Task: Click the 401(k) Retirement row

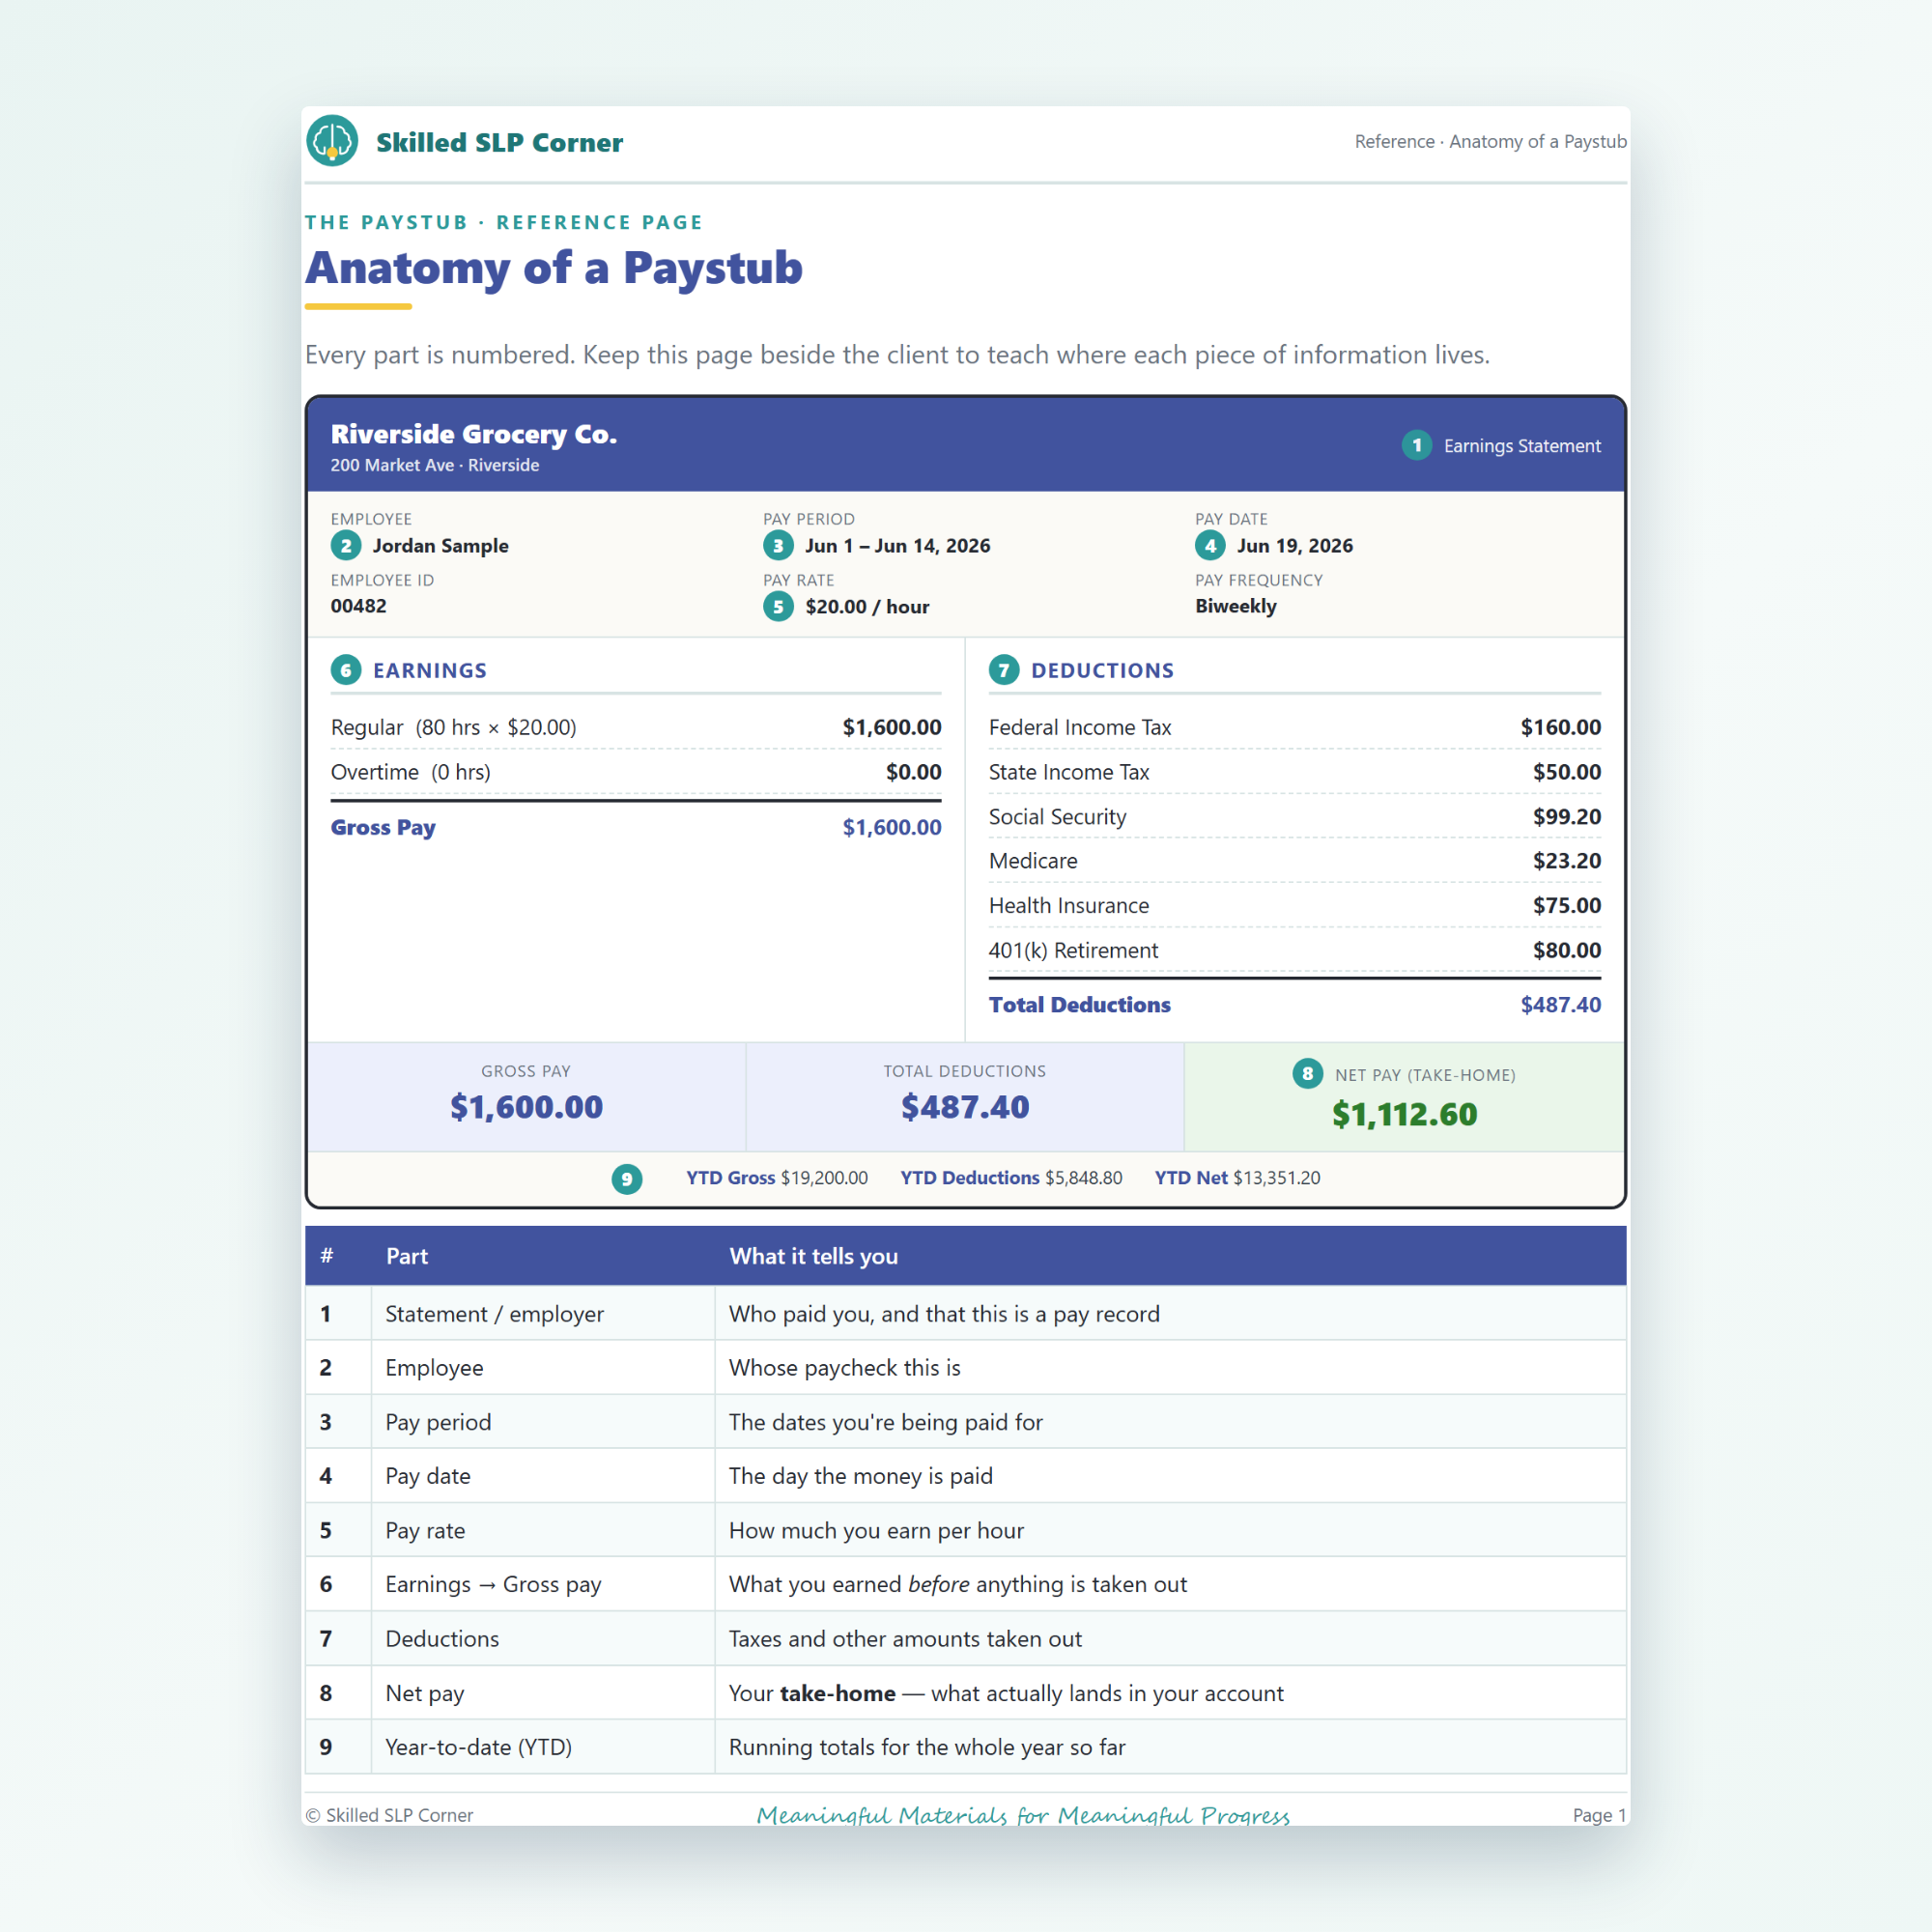Action: click(1295, 950)
